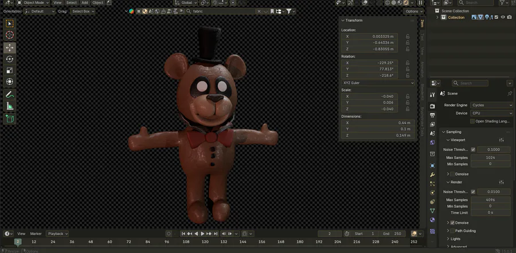The height and width of the screenshot is (253, 516).
Task: Toggle Render Noise Threshold checkbox
Action: pos(473,192)
